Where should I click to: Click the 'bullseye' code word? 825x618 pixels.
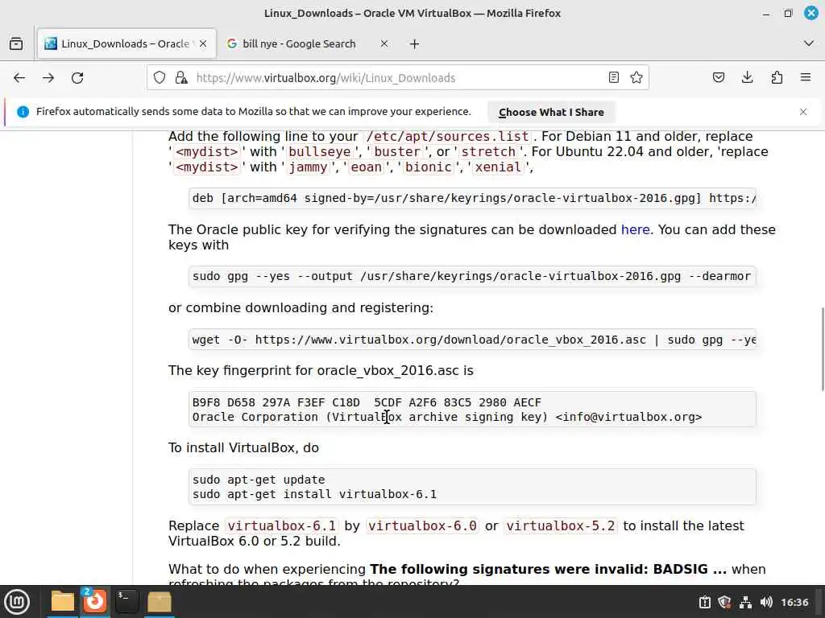319,152
